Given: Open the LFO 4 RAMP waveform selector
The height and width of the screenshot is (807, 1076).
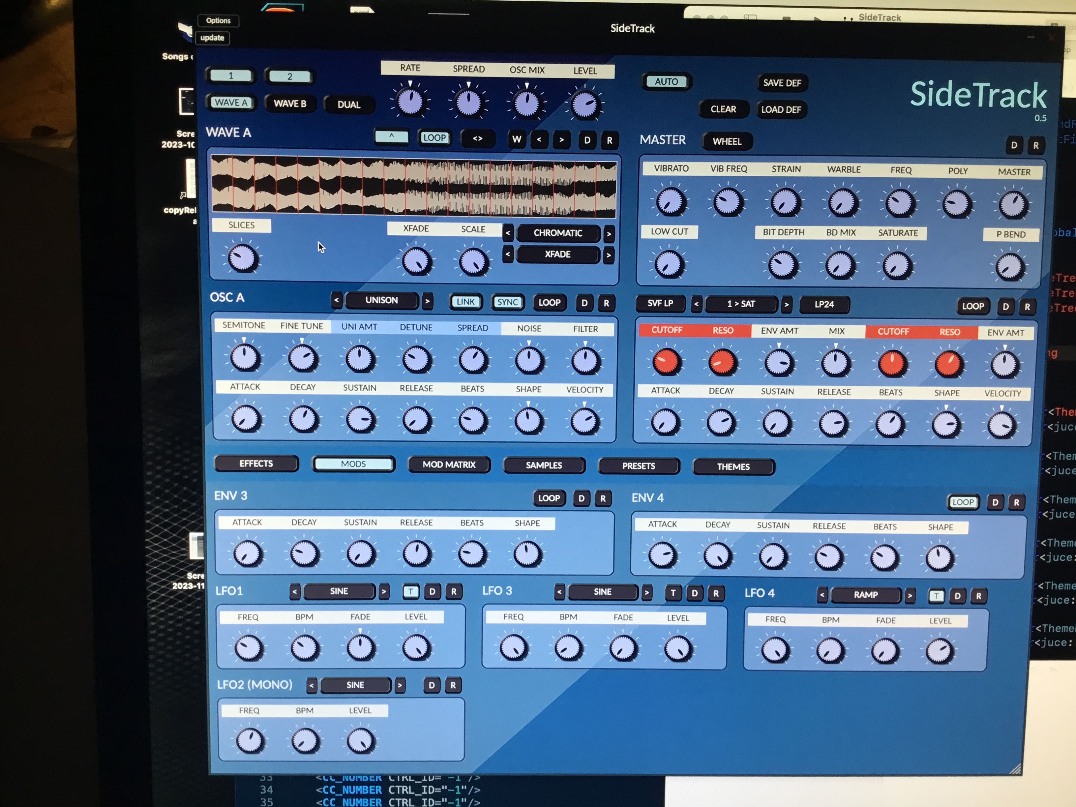Looking at the screenshot, I should click(866, 595).
